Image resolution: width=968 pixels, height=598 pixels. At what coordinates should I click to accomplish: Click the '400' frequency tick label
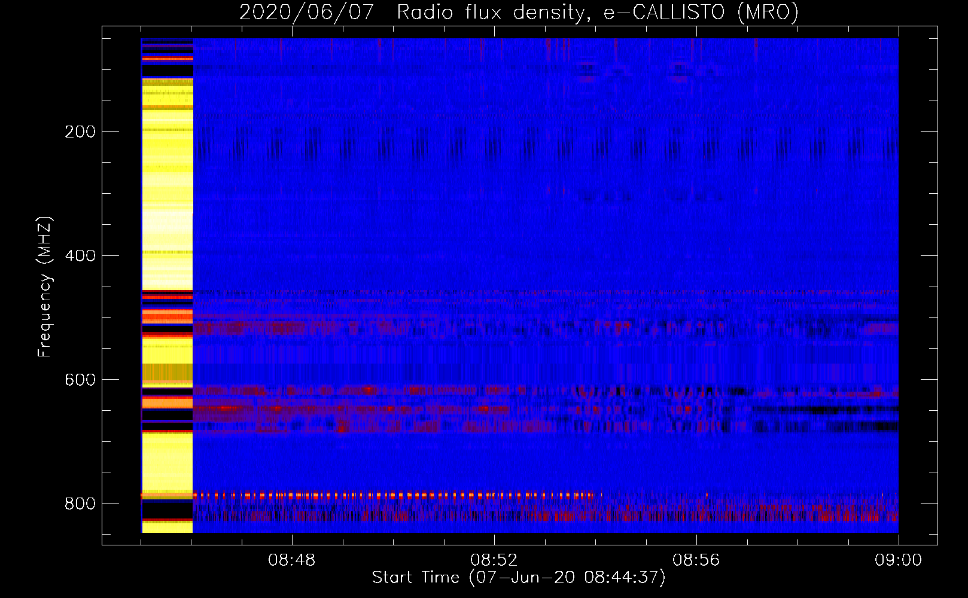(80, 256)
